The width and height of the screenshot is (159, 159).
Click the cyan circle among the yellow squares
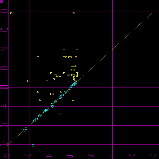tap(65, 71)
